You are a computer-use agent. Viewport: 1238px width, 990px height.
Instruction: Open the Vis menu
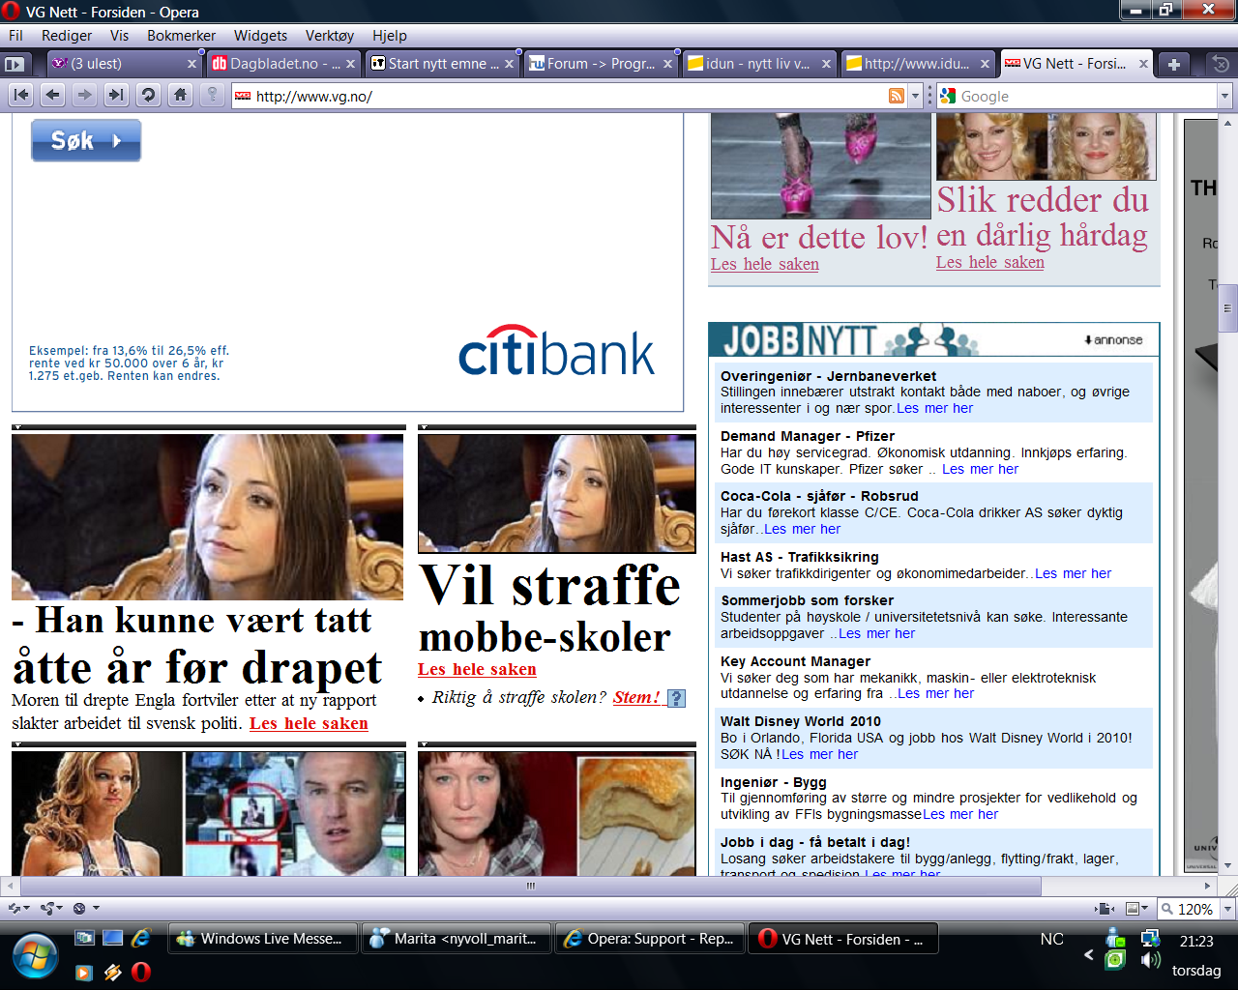coord(119,36)
